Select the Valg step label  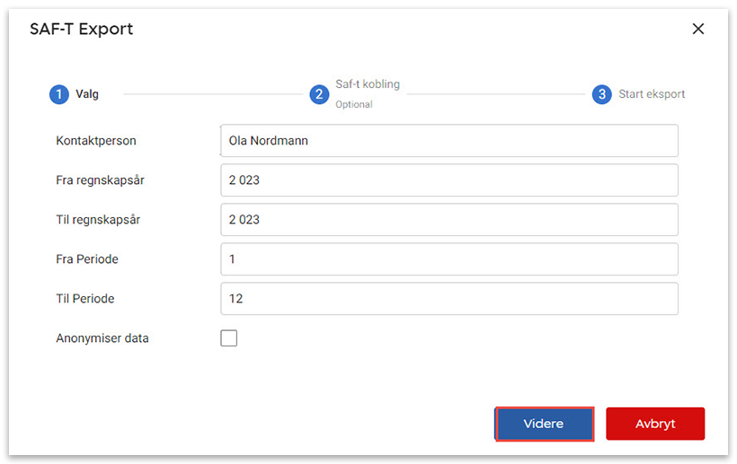[87, 94]
